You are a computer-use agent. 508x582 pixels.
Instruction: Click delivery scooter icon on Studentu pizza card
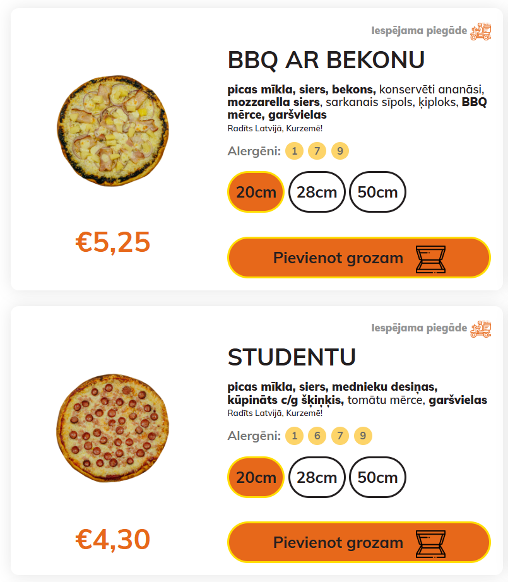pos(480,329)
